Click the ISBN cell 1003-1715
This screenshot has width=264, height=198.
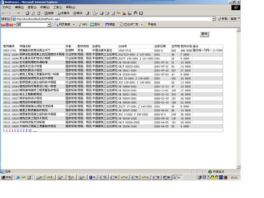coord(125,51)
